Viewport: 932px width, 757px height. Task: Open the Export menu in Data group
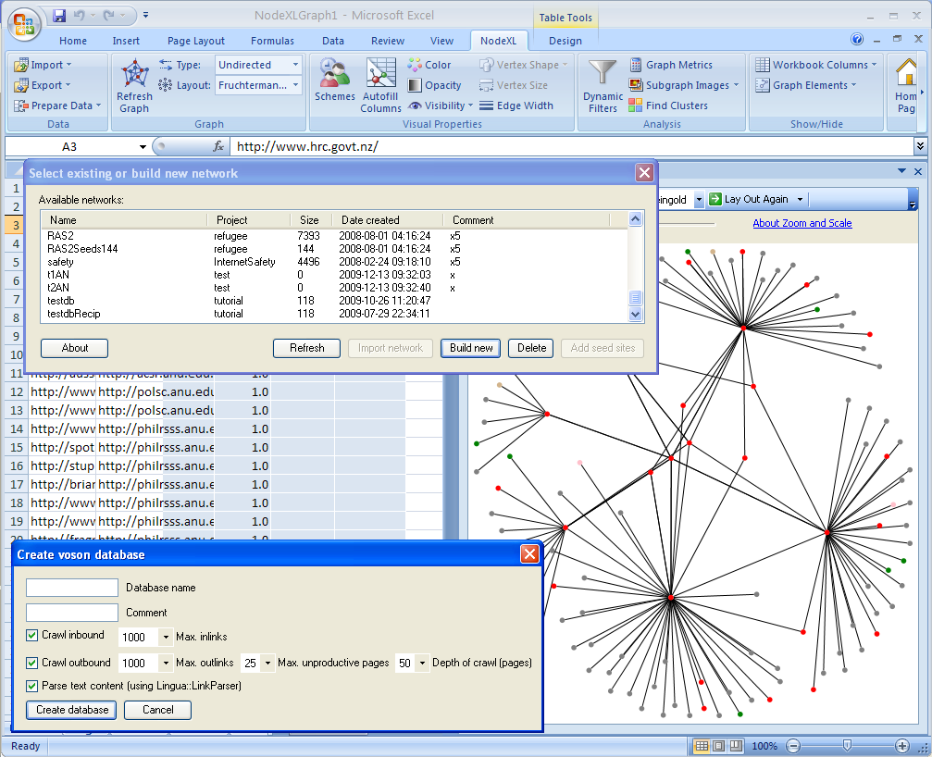pos(43,85)
